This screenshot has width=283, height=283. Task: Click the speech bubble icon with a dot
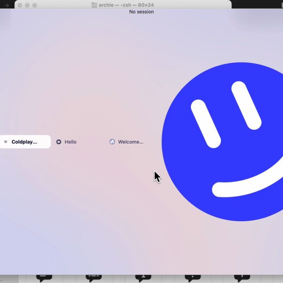tap(193, 278)
